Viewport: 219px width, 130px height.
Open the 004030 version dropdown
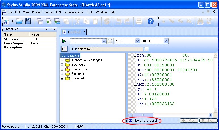(x=166, y=41)
